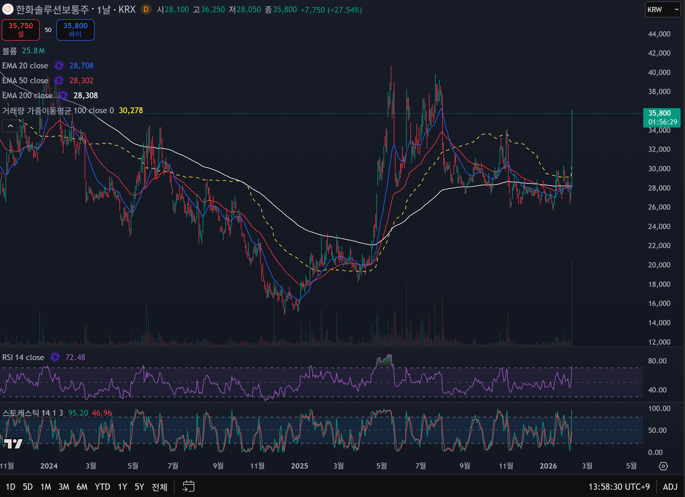The height and width of the screenshot is (497, 685).
Task: Click the refresh icon next to EMA 200 close
Action: click(x=63, y=95)
